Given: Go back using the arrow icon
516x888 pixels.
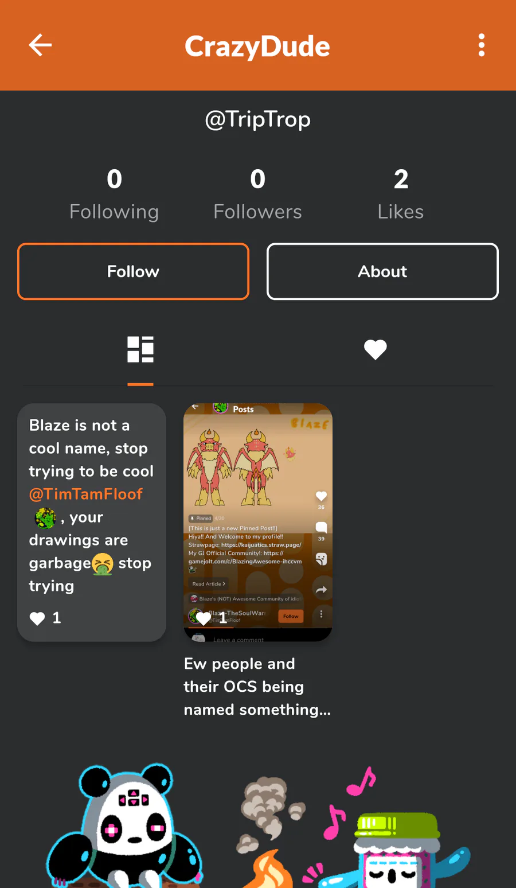Looking at the screenshot, I should (40, 45).
